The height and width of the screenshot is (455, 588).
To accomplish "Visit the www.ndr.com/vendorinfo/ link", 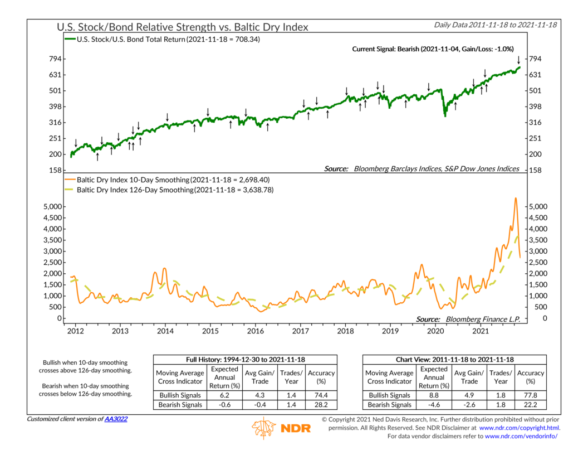I will pyautogui.click(x=521, y=436).
